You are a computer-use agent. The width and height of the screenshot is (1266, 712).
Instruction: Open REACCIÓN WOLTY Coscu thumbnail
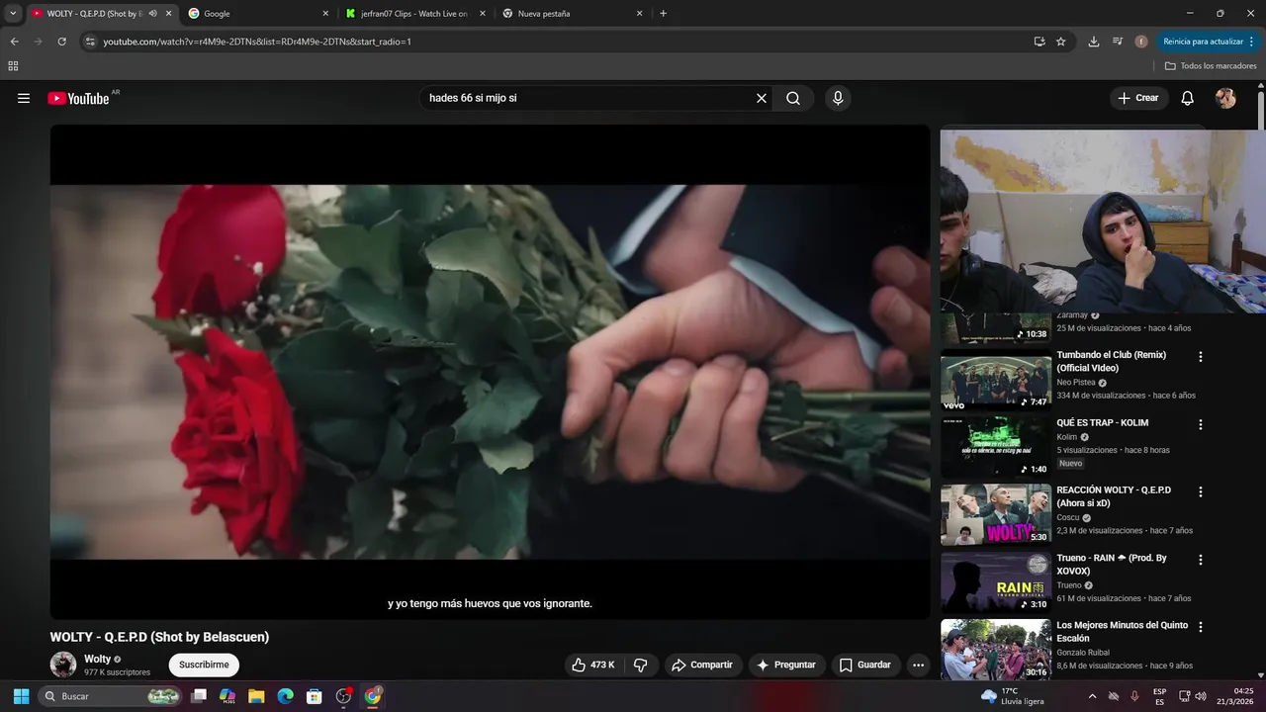pos(996,514)
